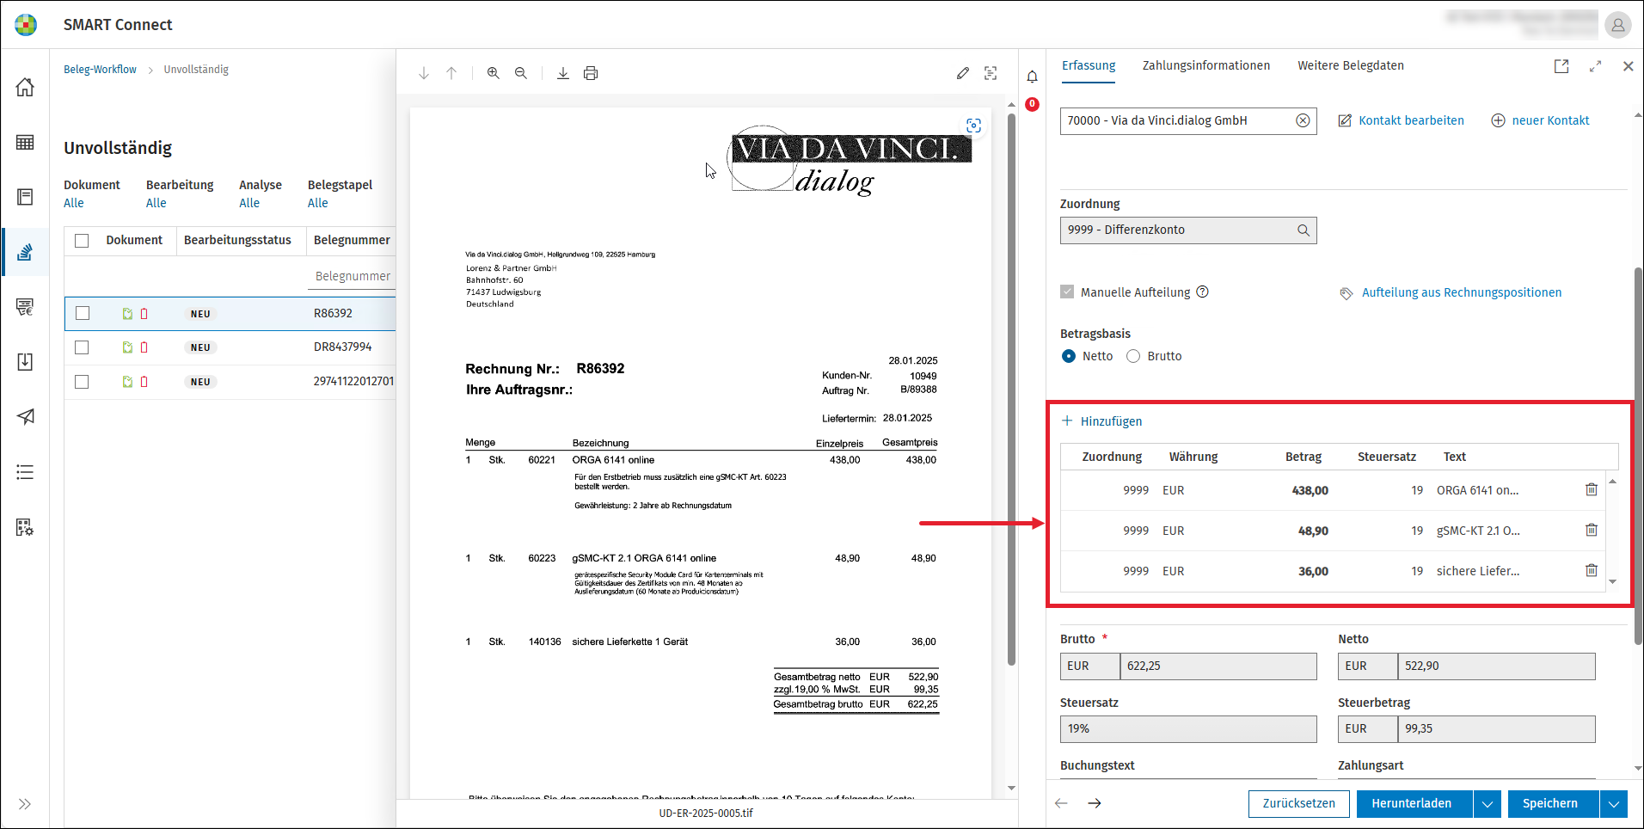The height and width of the screenshot is (829, 1644).
Task: Check the box for document 29741122012701
Action: [x=82, y=382]
